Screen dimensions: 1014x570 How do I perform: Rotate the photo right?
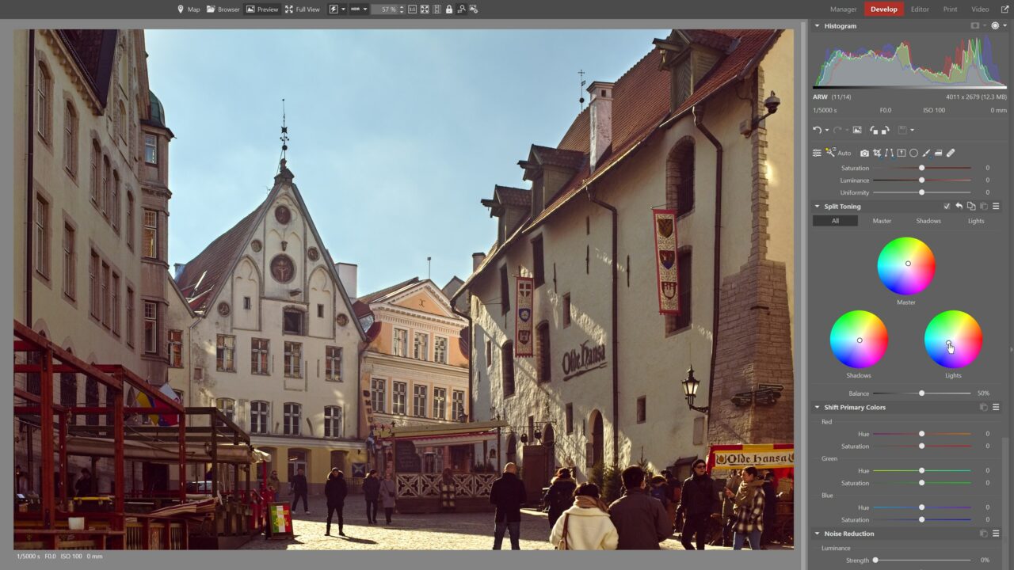tap(885, 130)
